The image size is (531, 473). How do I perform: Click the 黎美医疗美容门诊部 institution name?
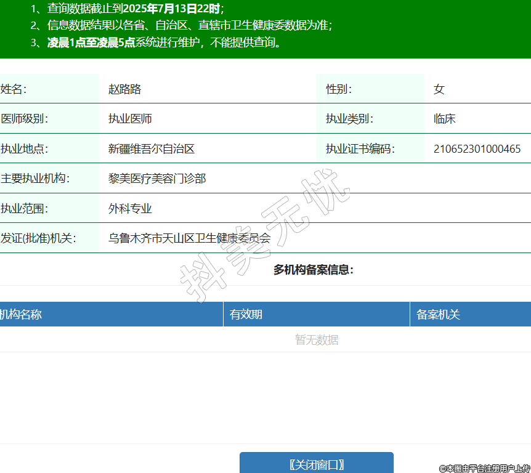point(157,179)
